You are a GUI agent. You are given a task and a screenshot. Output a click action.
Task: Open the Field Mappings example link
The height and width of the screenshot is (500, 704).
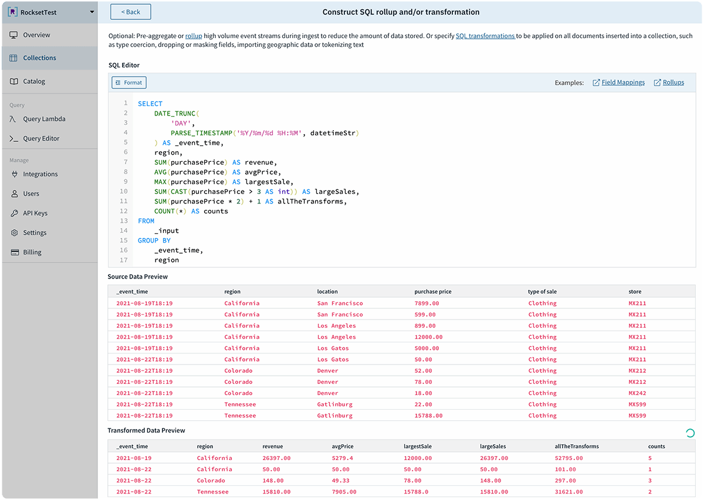tap(622, 83)
